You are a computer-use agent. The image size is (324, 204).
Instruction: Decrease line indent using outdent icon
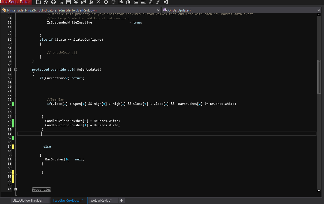136,2
